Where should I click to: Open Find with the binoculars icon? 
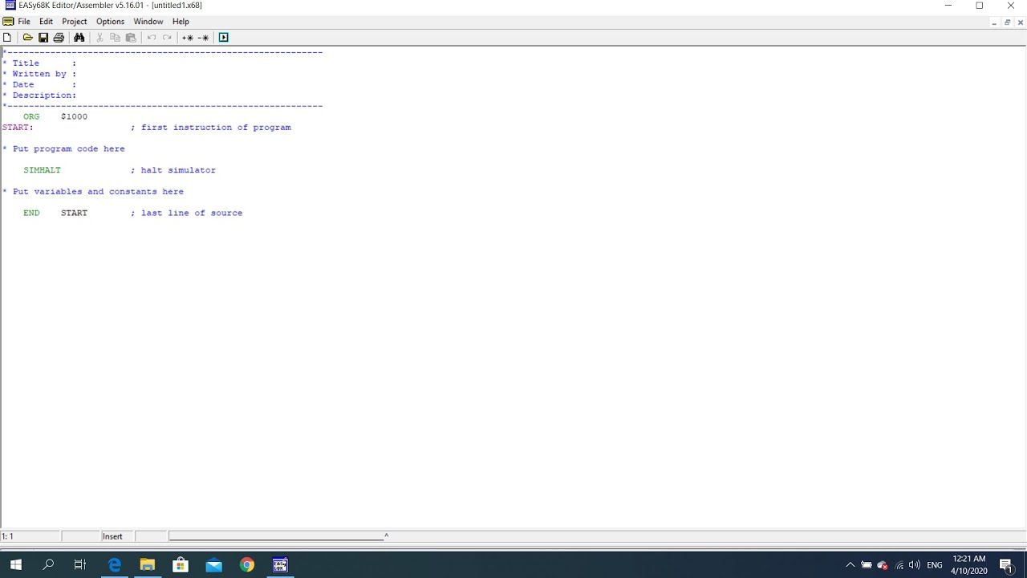pos(79,38)
